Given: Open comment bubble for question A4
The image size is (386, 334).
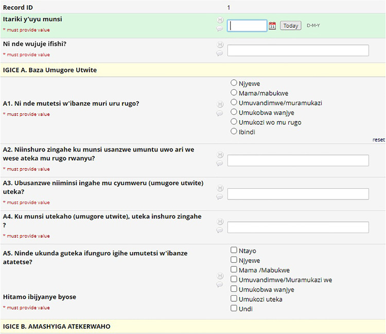Looking at the screenshot, I should (219, 230).
